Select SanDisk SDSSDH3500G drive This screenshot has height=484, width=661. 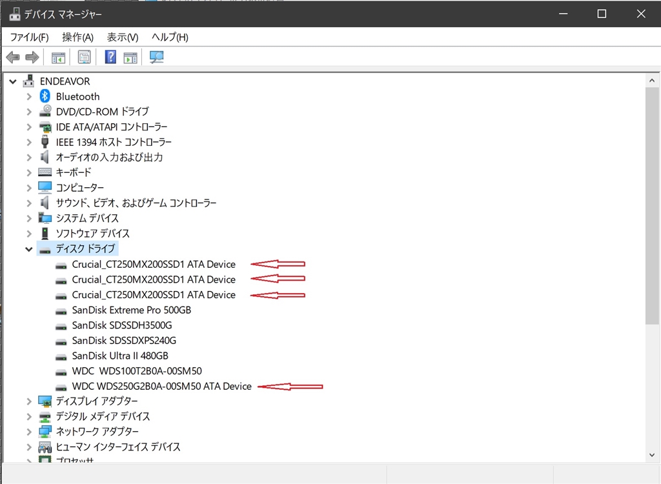(x=122, y=325)
